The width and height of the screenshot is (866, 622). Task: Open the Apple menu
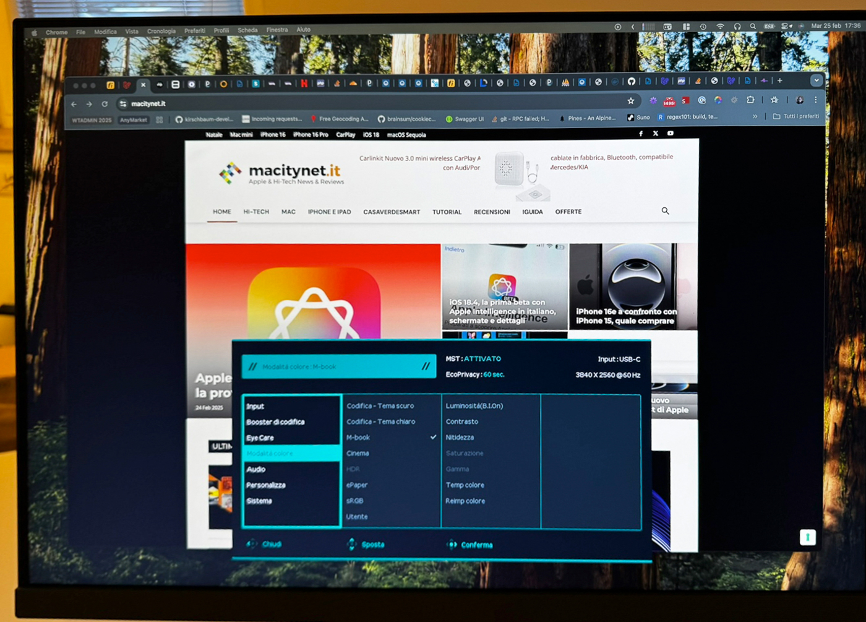point(35,33)
